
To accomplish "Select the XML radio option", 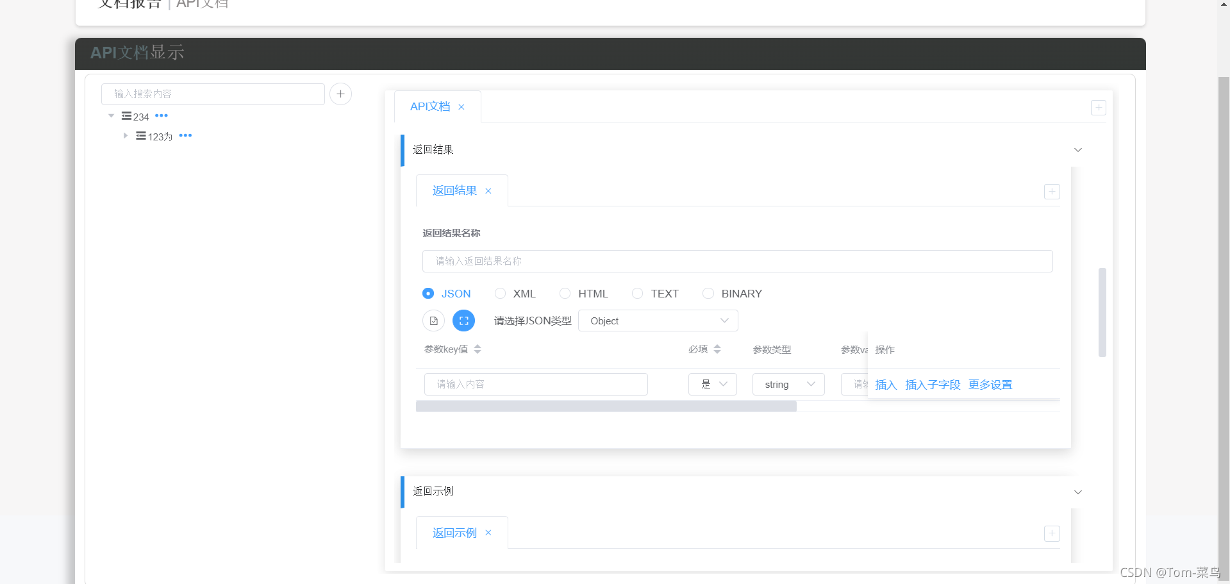I will [515, 294].
